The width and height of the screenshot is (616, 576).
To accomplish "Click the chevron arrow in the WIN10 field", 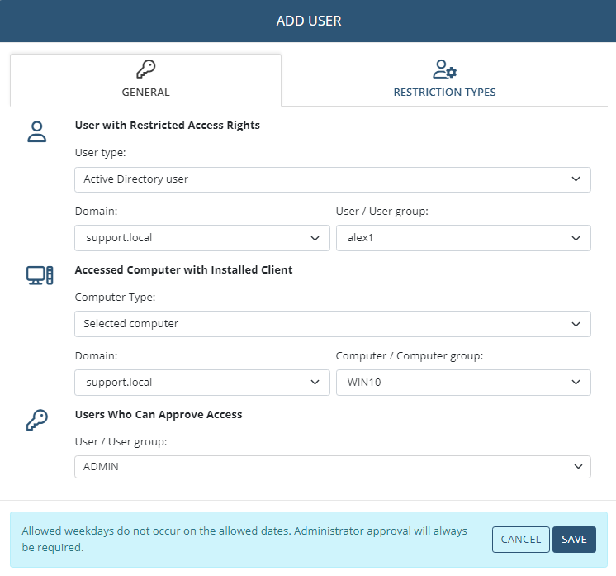I will point(576,383).
